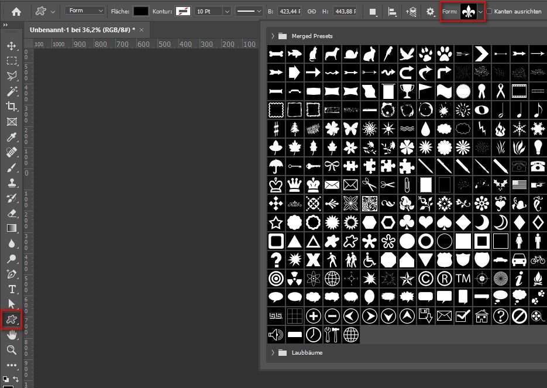
Task: Open shape geometry gear settings
Action: (x=431, y=12)
